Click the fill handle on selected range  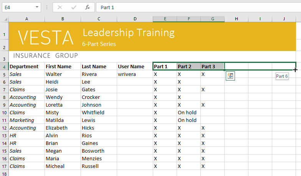[224, 70]
